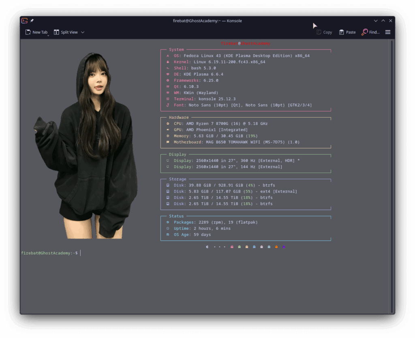The height and width of the screenshot is (338, 415).
Task: Minimize the Konsole window
Action: [x=376, y=21]
